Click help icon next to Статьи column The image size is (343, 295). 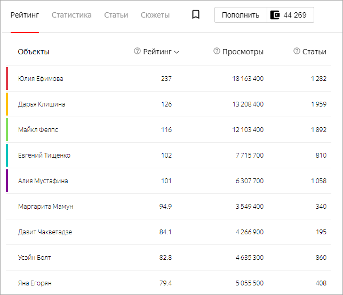(x=297, y=51)
